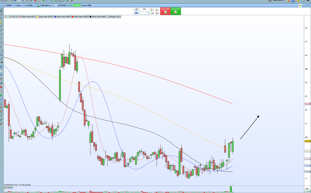Click the red plus icon in indicator legend

tap(5, 17)
